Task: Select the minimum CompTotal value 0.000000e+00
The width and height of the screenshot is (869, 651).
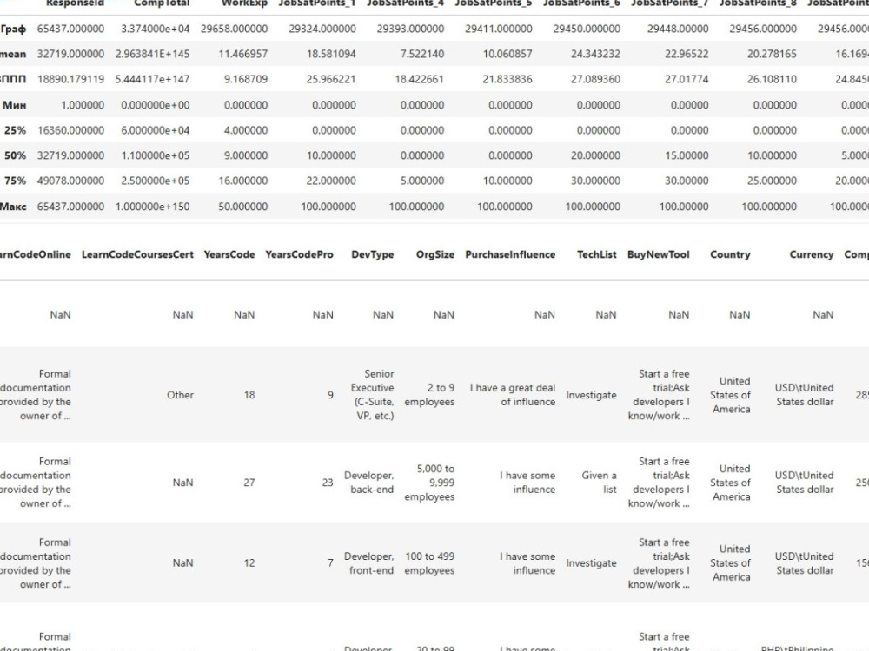Action: (x=156, y=105)
